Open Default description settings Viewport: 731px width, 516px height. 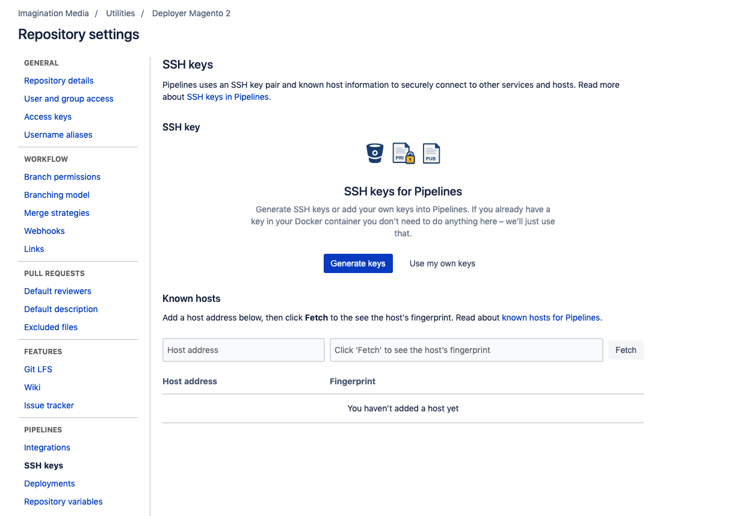click(61, 309)
